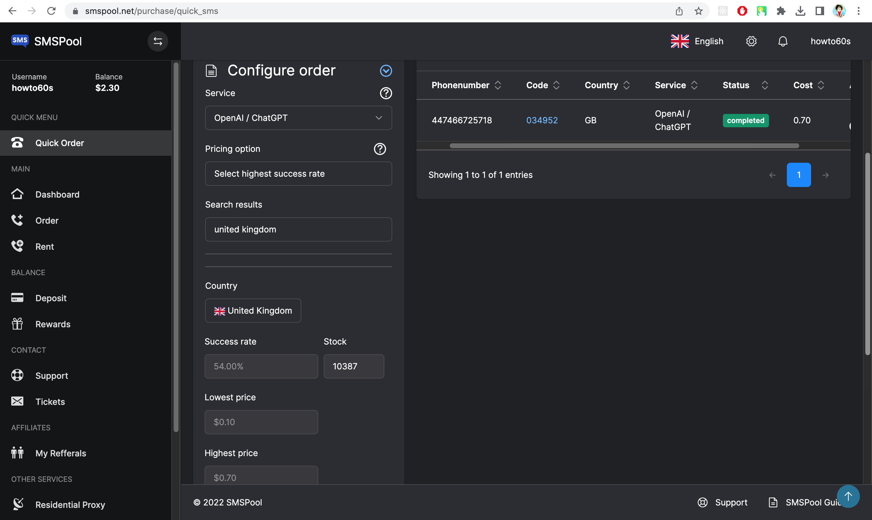The height and width of the screenshot is (520, 872).
Task: Collapse the Configure order panel
Action: [386, 71]
